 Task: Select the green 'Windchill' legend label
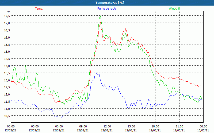click(x=174, y=9)
